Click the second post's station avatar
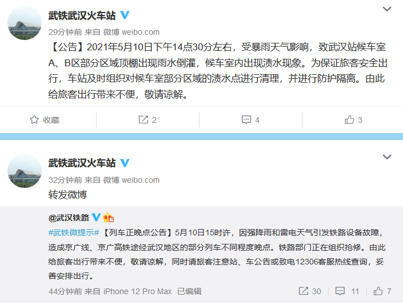This screenshot has height=305, width=403. (x=25, y=171)
